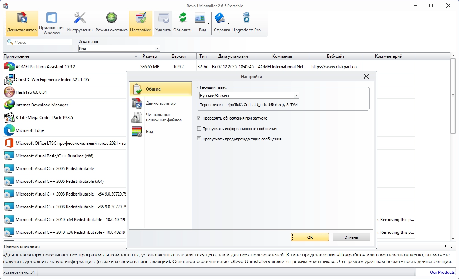The image size is (459, 279).
Task: Sort by the Тип column header
Action: pos(203,56)
